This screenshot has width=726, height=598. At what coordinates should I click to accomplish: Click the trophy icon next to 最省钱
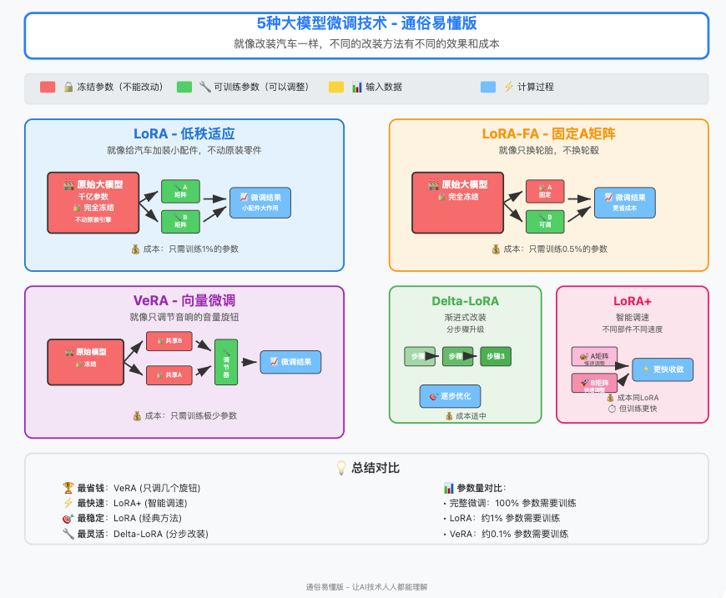(68, 487)
